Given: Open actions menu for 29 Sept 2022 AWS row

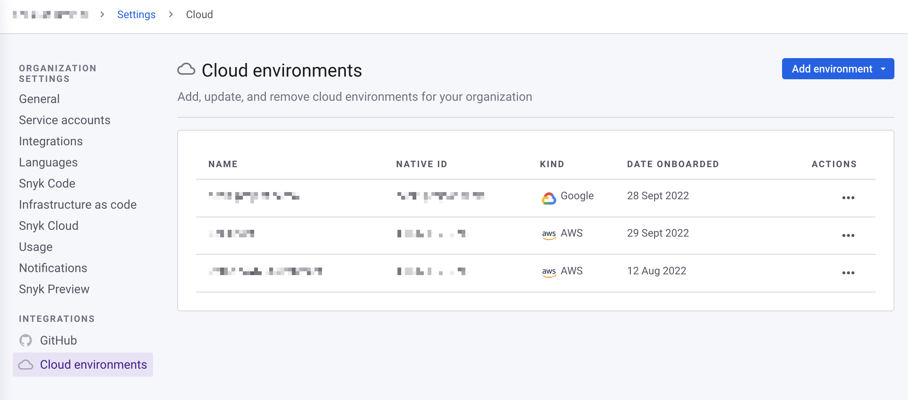Looking at the screenshot, I should (x=848, y=235).
